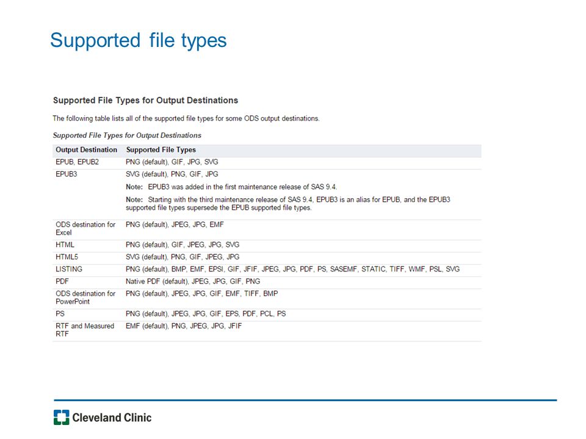Image resolution: width=586 pixels, height=439 pixels.
Task: Click the 'Supported File Types for Output Destinations' bold heading
Action: click(145, 101)
